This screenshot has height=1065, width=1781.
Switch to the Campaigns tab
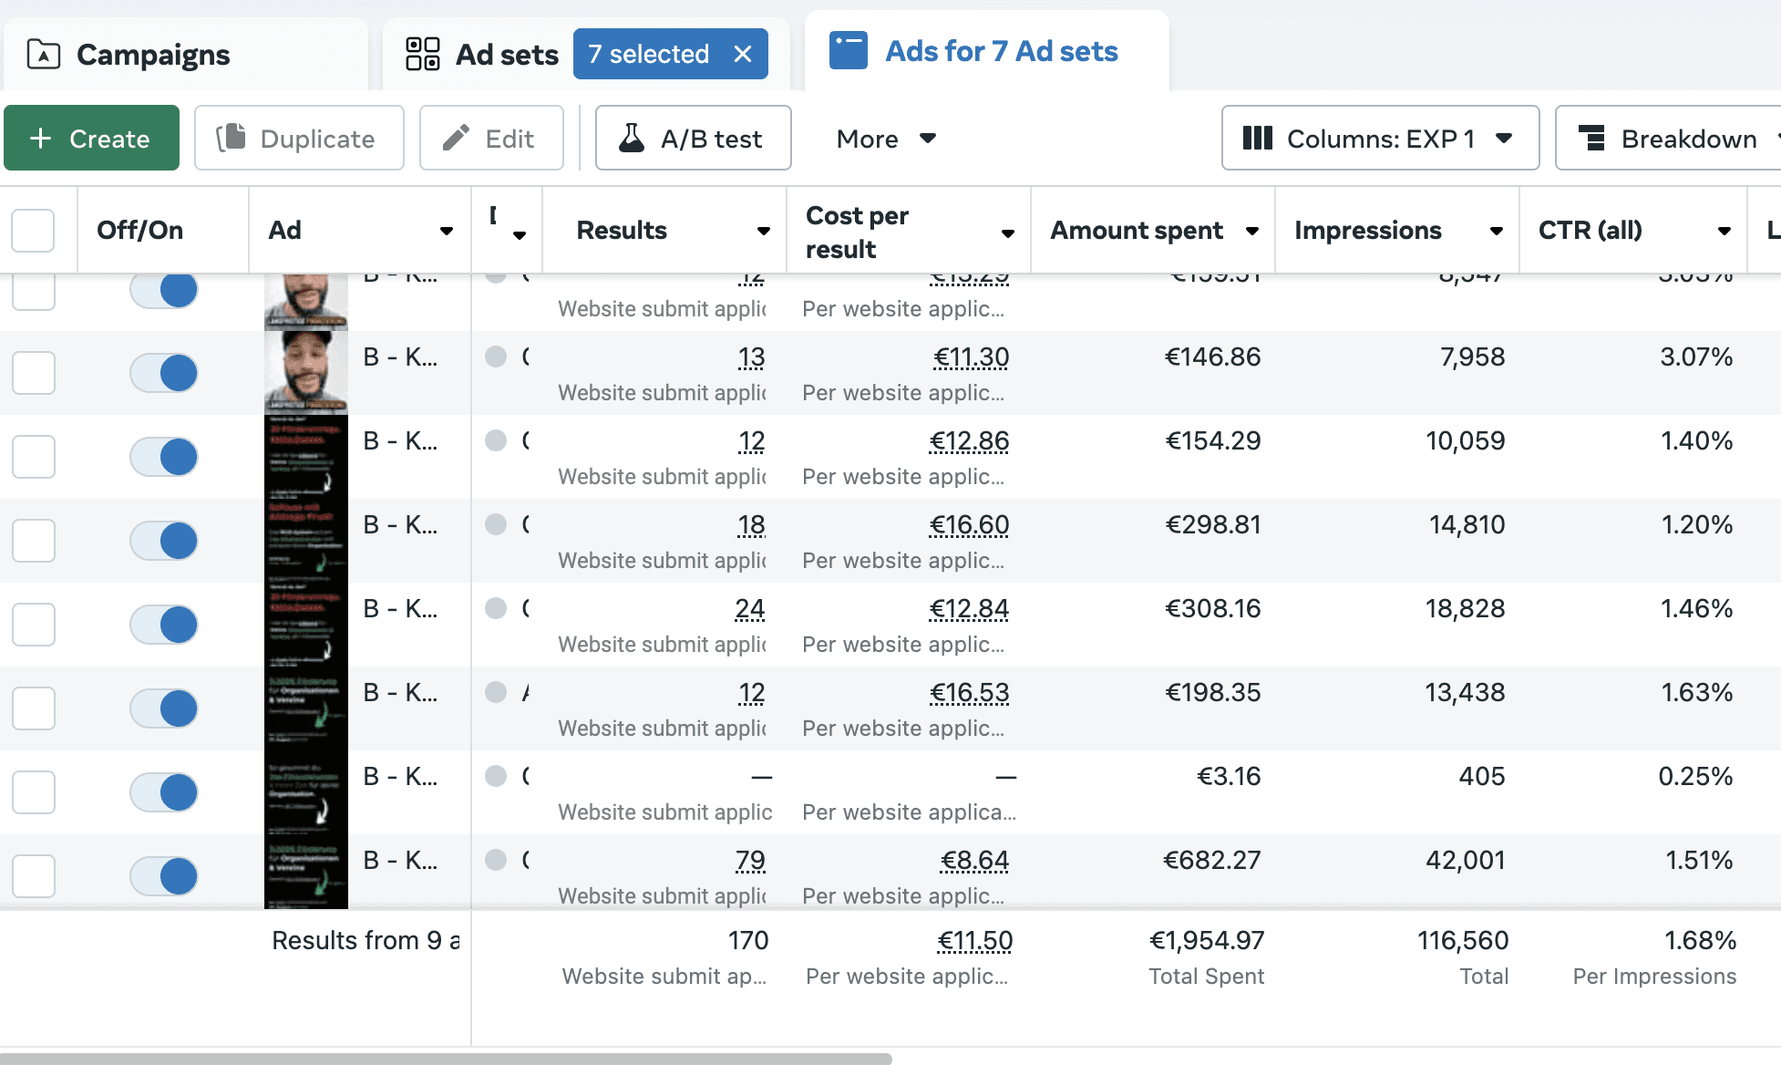click(152, 55)
